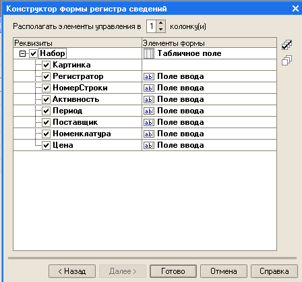Click into the column count input field
This screenshot has width=302, height=282.
(x=152, y=26)
